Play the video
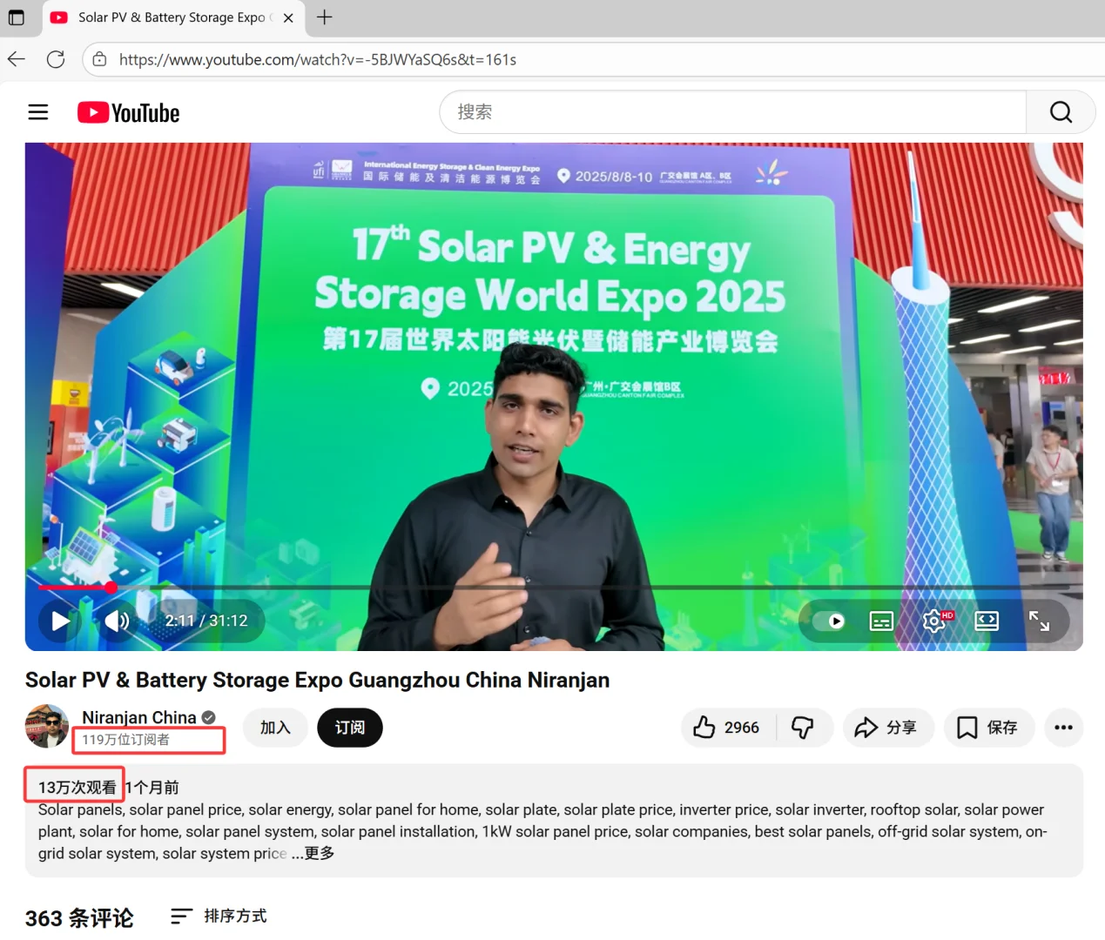 click(60, 621)
